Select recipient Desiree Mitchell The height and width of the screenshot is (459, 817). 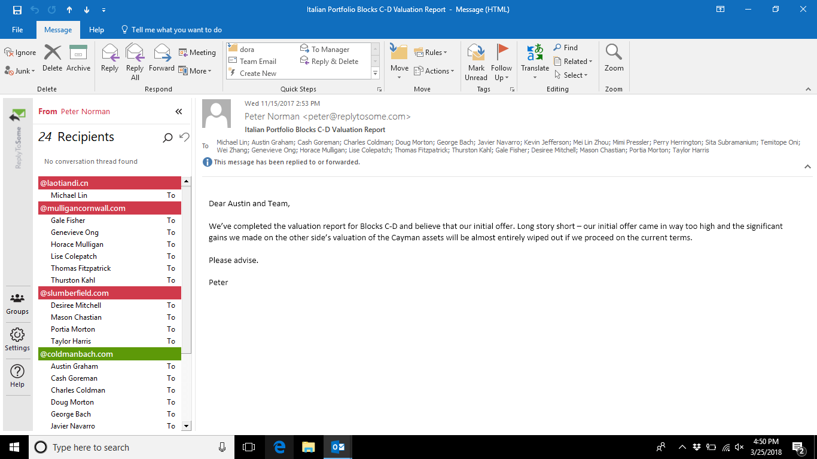76,305
